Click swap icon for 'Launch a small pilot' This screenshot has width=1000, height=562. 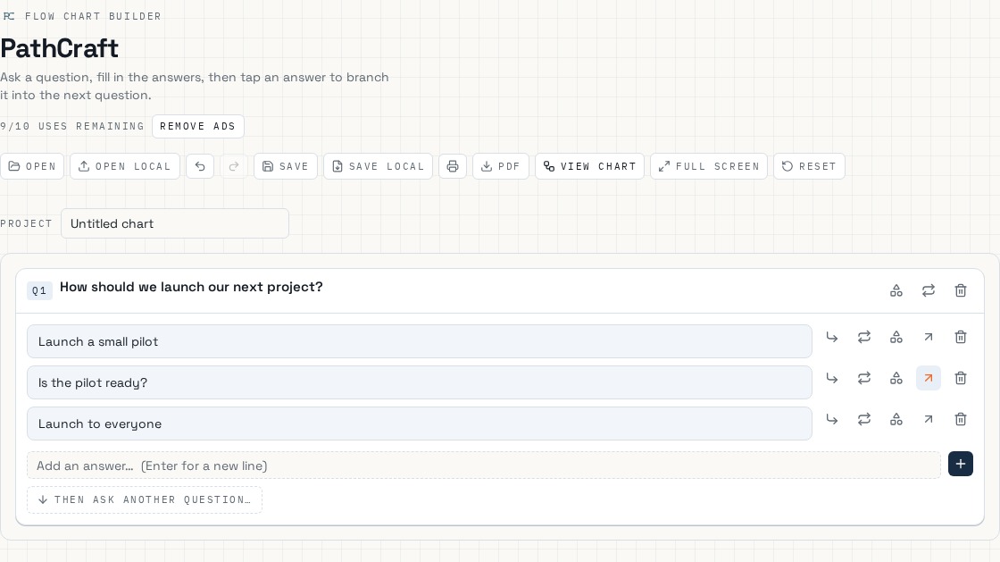coord(864,337)
